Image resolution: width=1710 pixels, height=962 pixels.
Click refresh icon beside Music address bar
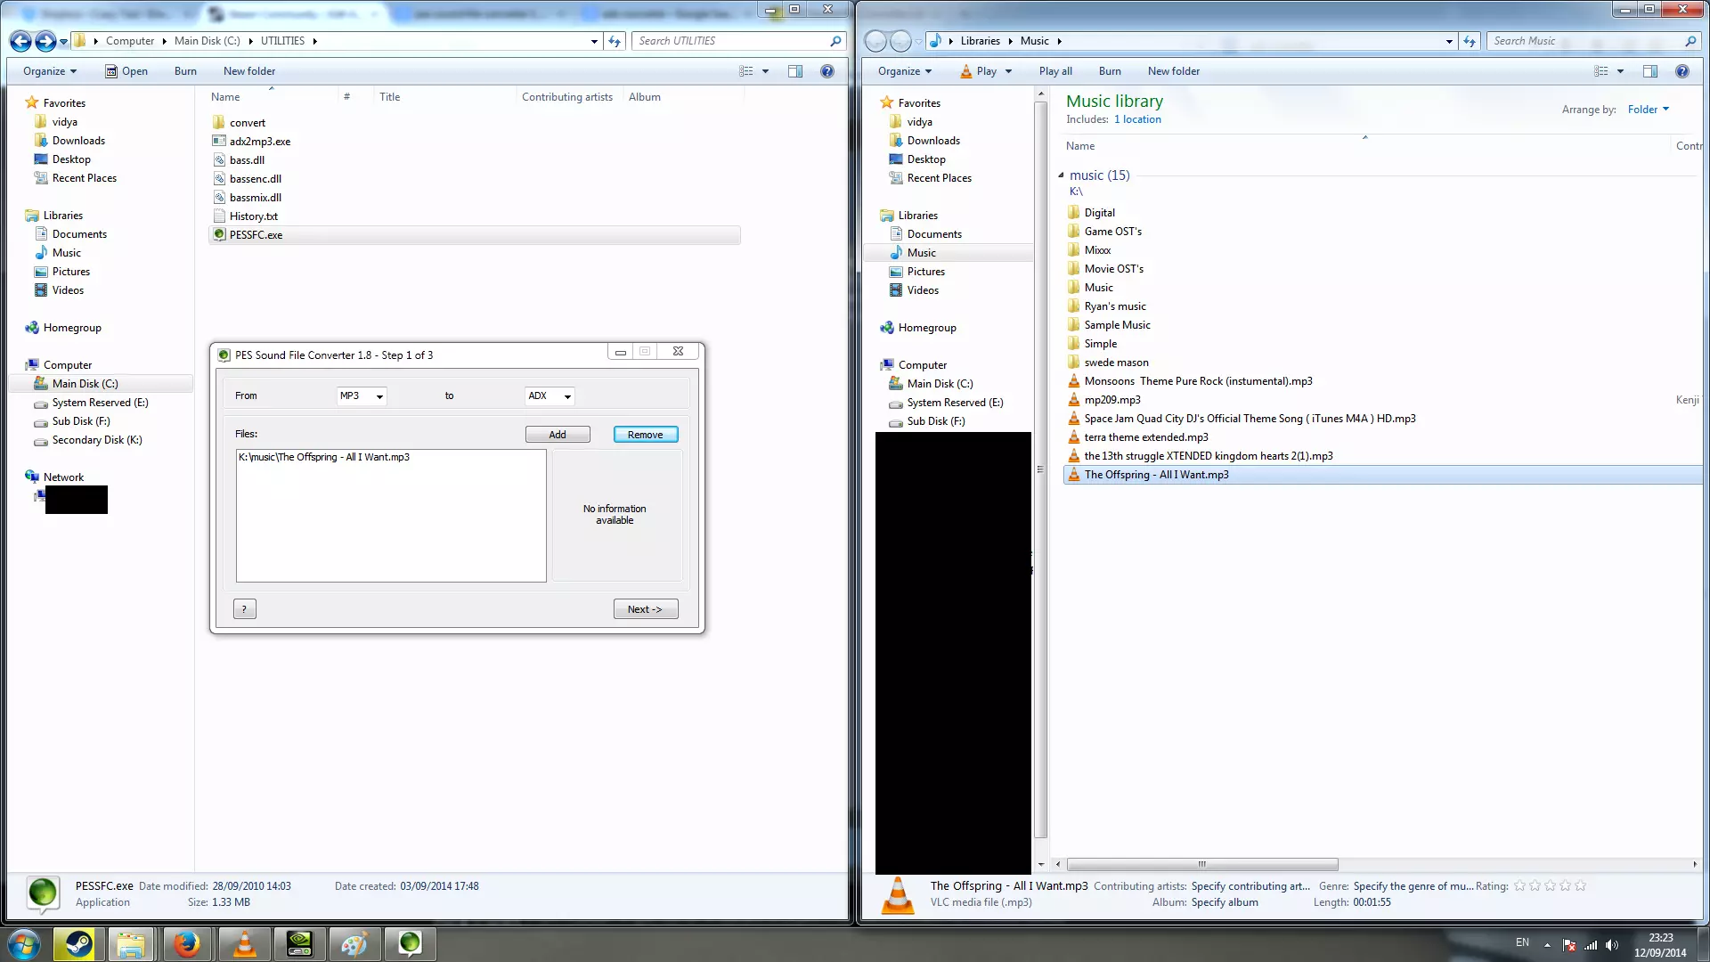click(1470, 41)
